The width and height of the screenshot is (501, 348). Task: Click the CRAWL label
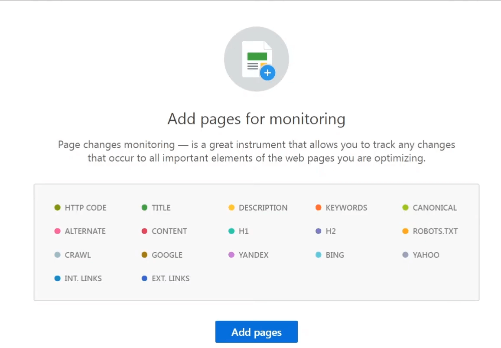pyautogui.click(x=78, y=255)
